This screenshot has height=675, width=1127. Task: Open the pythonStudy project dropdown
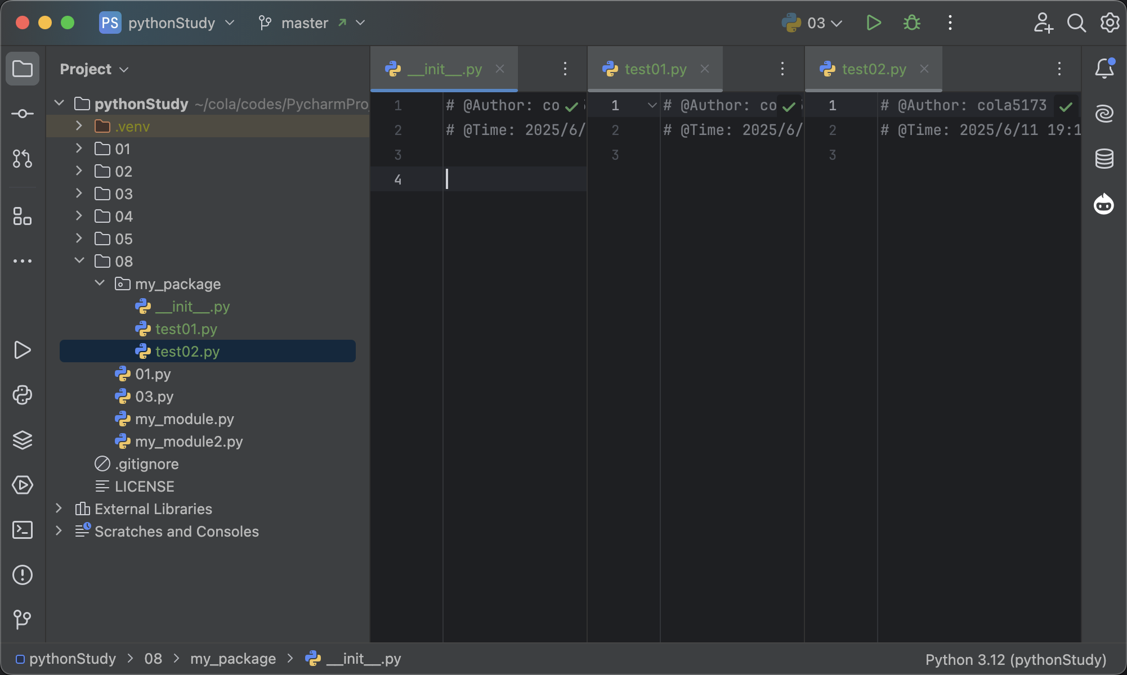(x=167, y=23)
